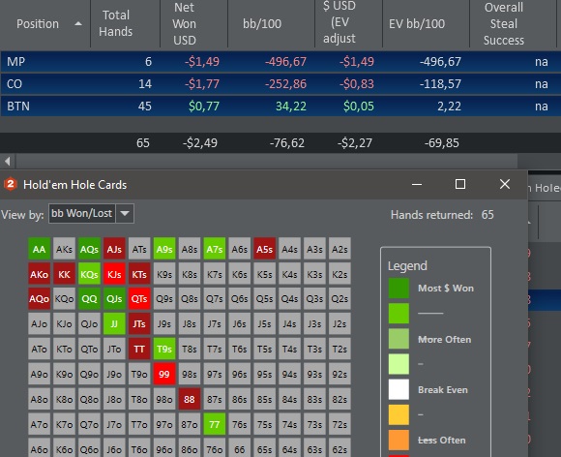
Task: Select the KTs hole card cell
Action: point(139,274)
